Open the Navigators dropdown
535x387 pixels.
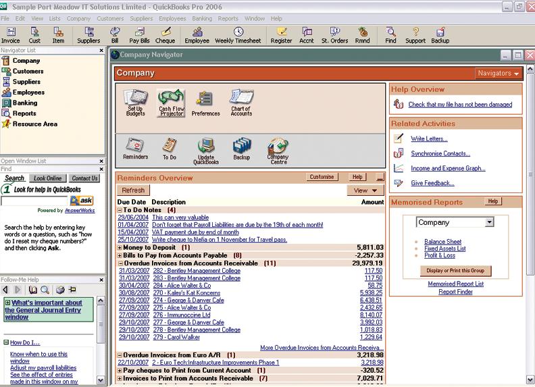point(498,73)
